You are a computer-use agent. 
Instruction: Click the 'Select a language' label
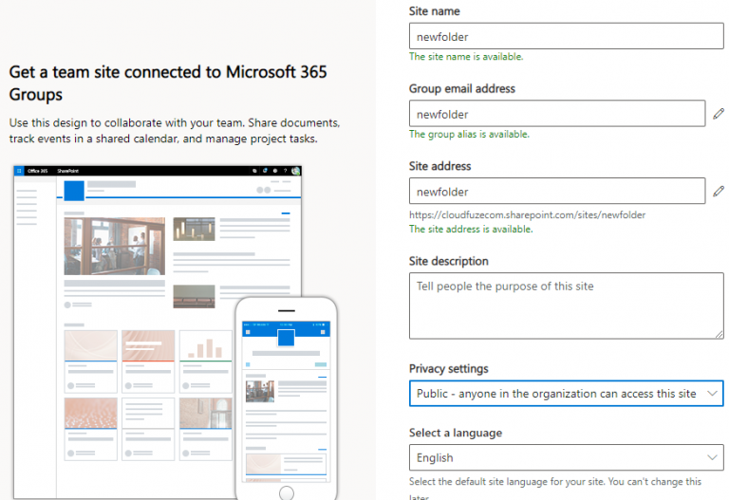pyautogui.click(x=456, y=433)
